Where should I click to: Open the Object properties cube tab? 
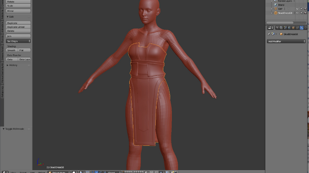click(x=294, y=28)
